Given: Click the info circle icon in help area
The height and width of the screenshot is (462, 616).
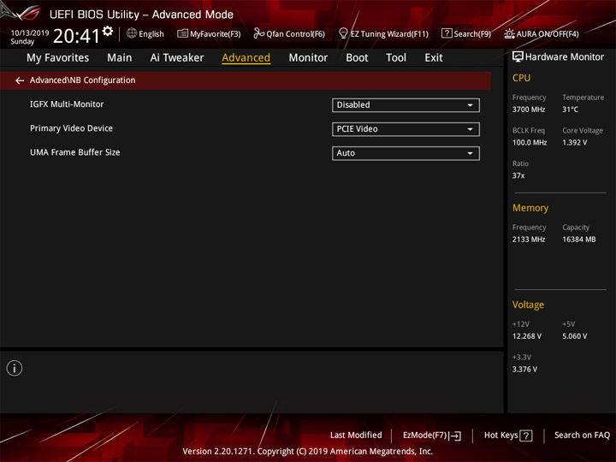Looking at the screenshot, I should [15, 368].
